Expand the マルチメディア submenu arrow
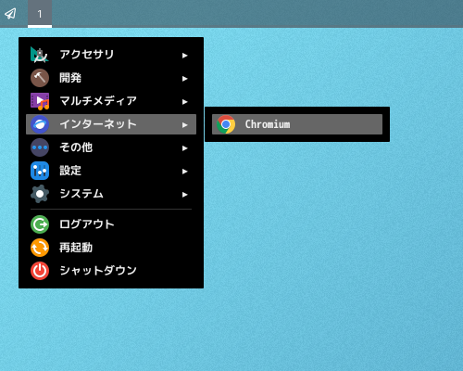This screenshot has height=371, width=463. click(x=184, y=102)
